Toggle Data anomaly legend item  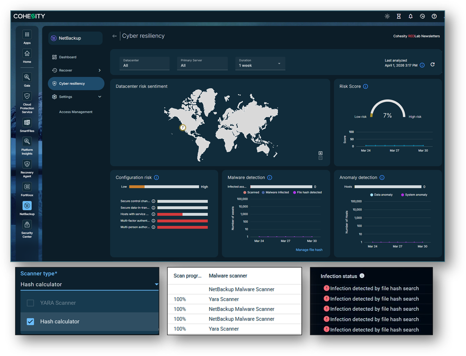coord(381,195)
